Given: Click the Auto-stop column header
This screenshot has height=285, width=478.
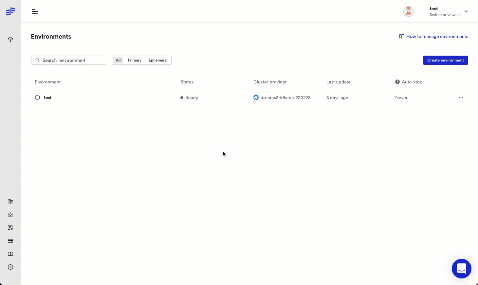Looking at the screenshot, I should click(412, 82).
